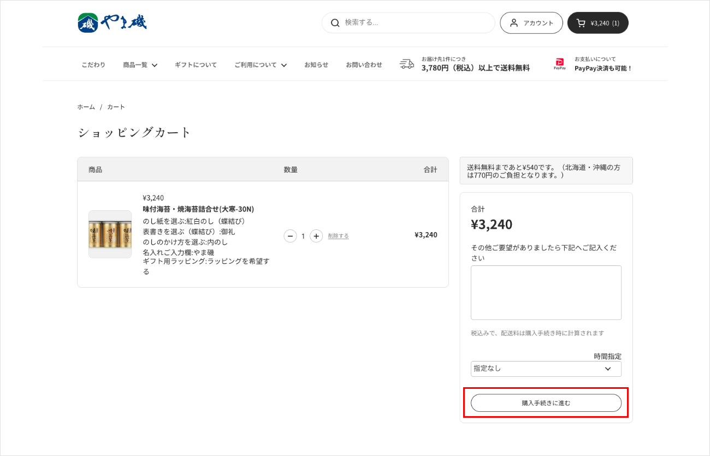The width and height of the screenshot is (710, 456).
Task: Click the delivery truck shipping icon
Action: tap(406, 64)
